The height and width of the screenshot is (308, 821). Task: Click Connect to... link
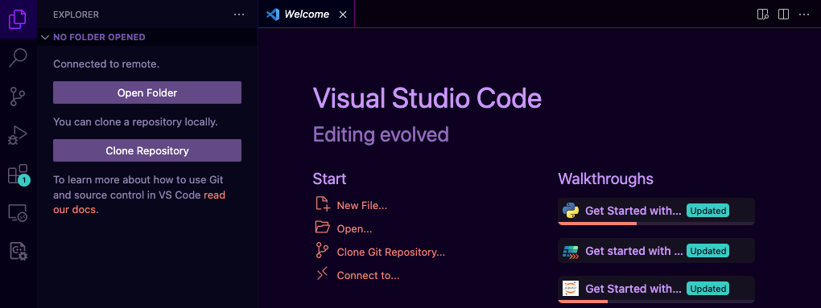(368, 275)
